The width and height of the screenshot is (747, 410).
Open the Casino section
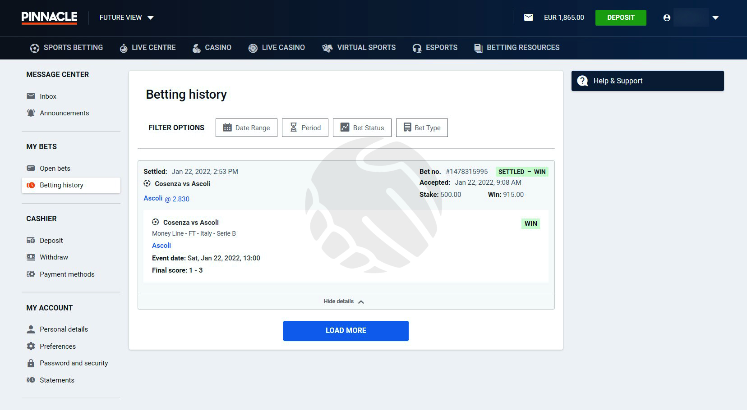point(212,48)
